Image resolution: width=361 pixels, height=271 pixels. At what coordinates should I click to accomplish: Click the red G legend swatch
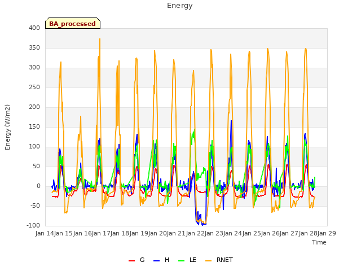131,261
